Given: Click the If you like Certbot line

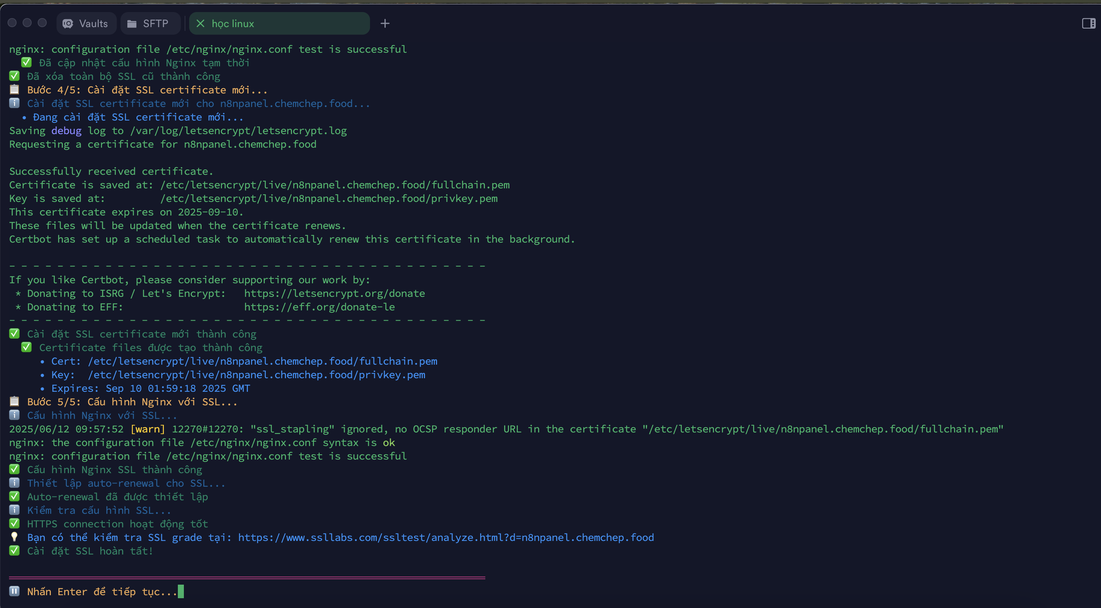Looking at the screenshot, I should click(x=190, y=280).
